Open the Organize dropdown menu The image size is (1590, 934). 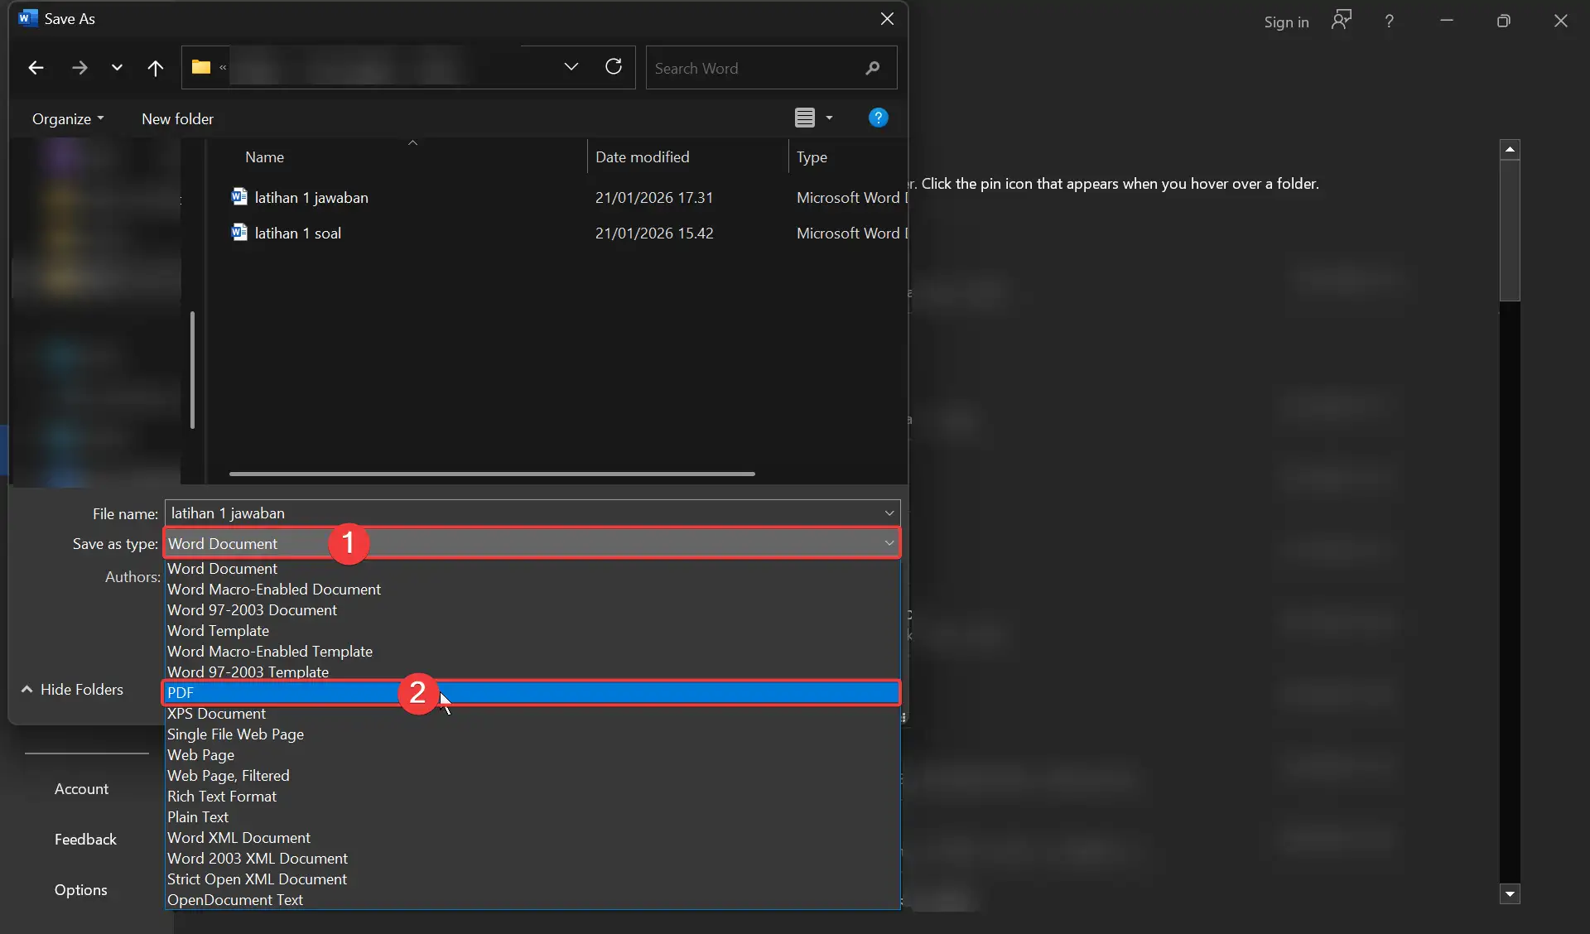(x=66, y=118)
